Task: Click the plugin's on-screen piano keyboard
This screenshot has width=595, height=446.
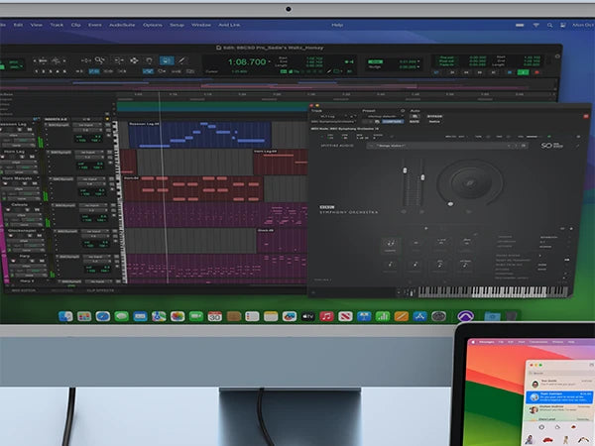Action: click(x=493, y=292)
